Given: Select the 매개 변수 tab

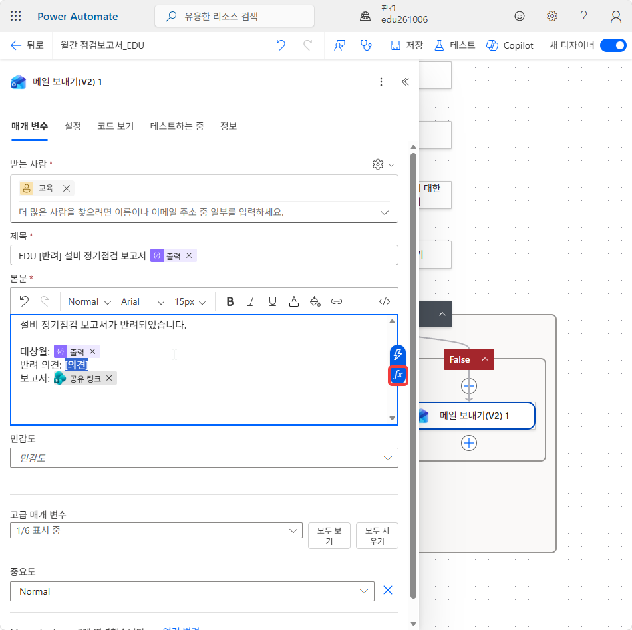Looking at the screenshot, I should point(29,126).
